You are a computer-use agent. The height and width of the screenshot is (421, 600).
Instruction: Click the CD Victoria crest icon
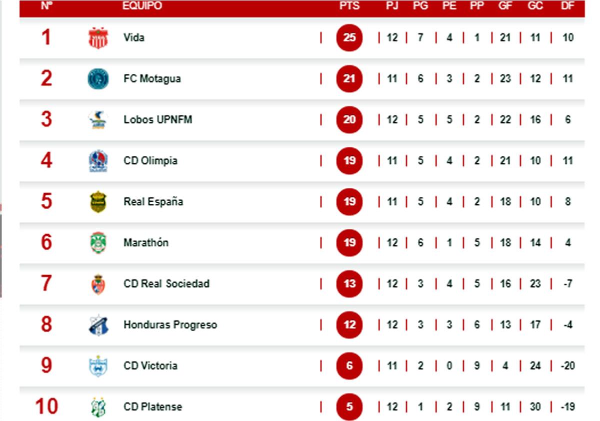(98, 366)
